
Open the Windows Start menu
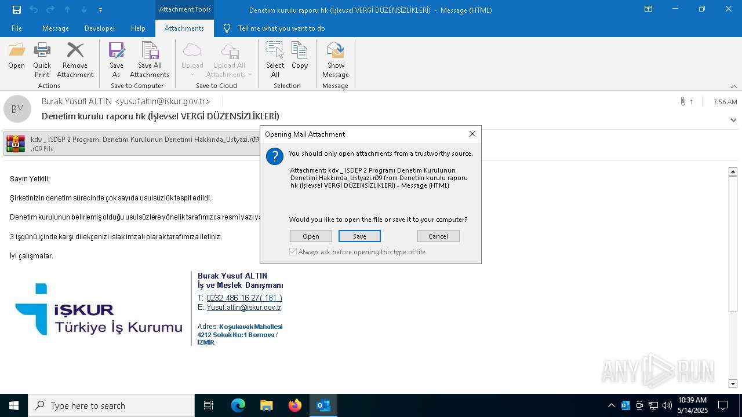click(14, 405)
